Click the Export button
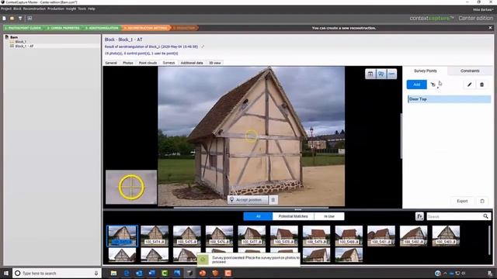 [462, 201]
